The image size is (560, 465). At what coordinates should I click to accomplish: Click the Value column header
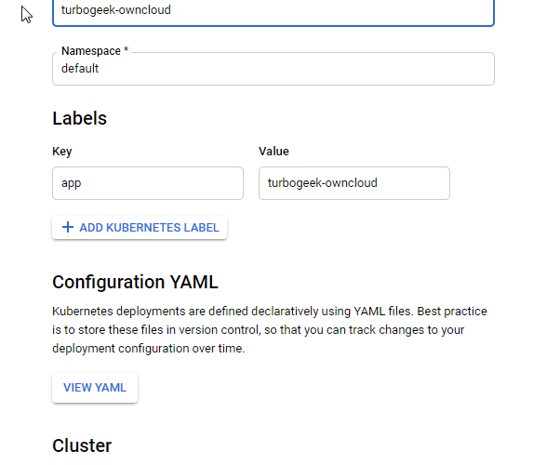click(x=273, y=152)
